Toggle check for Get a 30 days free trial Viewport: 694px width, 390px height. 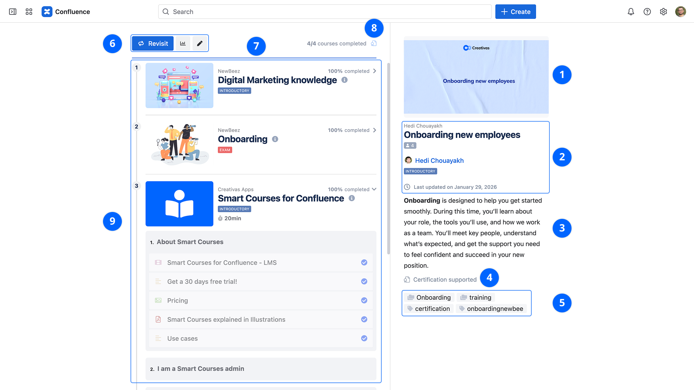click(364, 281)
